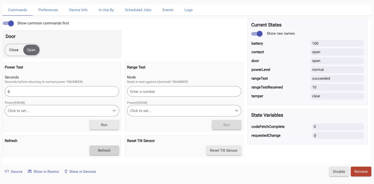Screen dimensions: 374x184
Task: View the Logs tab
Action: (x=188, y=10)
